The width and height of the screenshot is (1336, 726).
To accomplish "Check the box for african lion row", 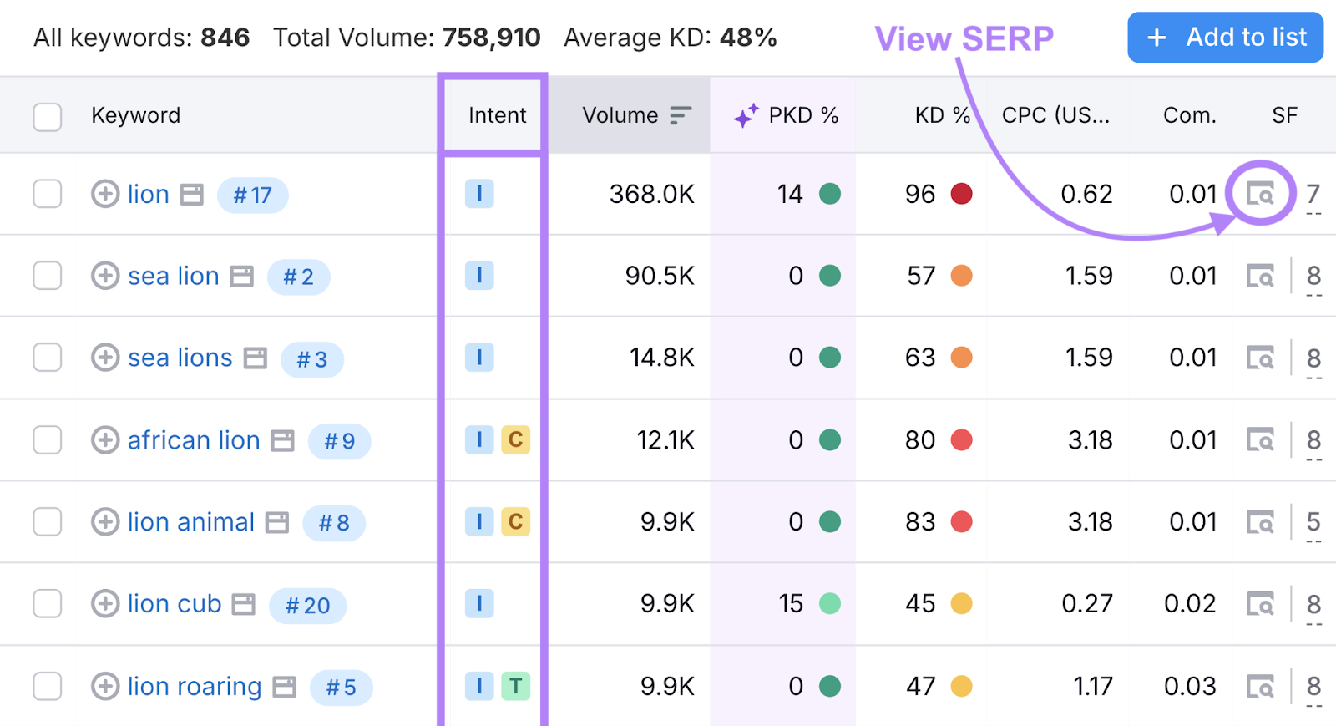I will (x=48, y=439).
